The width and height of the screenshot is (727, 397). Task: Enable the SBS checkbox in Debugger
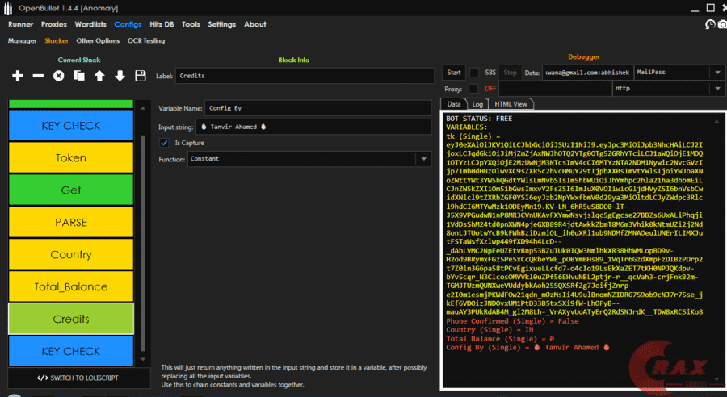click(475, 73)
